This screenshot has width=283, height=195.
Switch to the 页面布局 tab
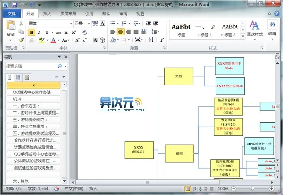pyautogui.click(x=68, y=14)
